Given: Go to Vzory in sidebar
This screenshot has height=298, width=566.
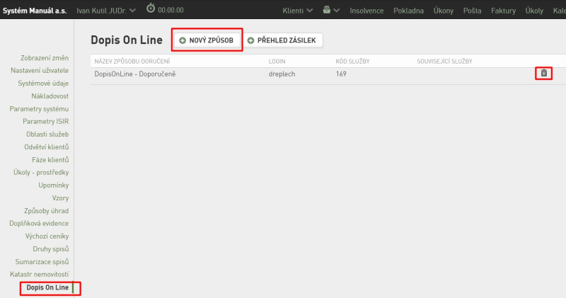Looking at the screenshot, I should point(60,198).
